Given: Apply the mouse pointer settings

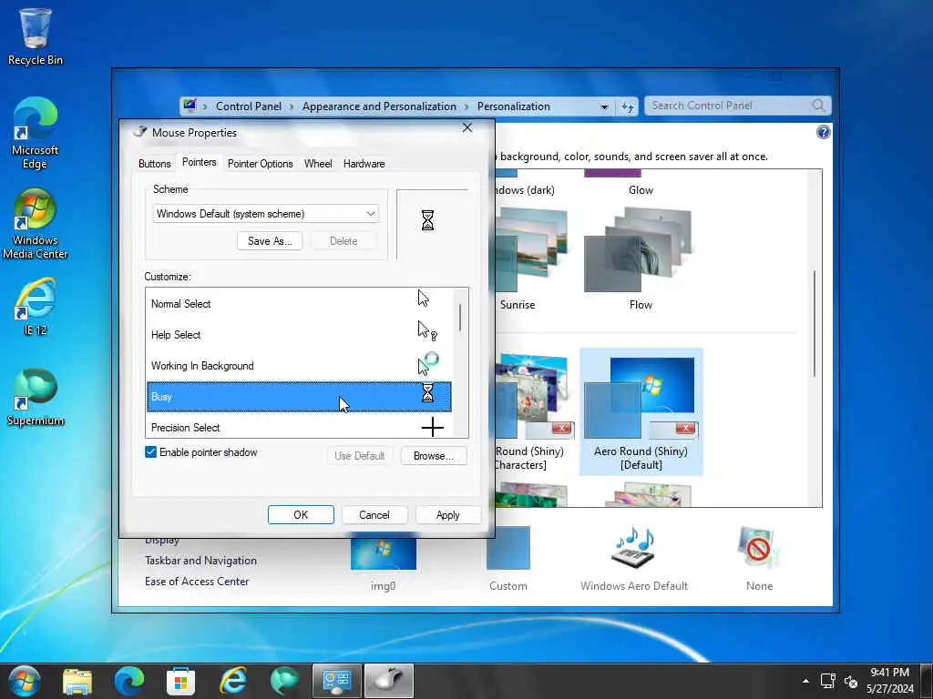Looking at the screenshot, I should click(448, 515).
